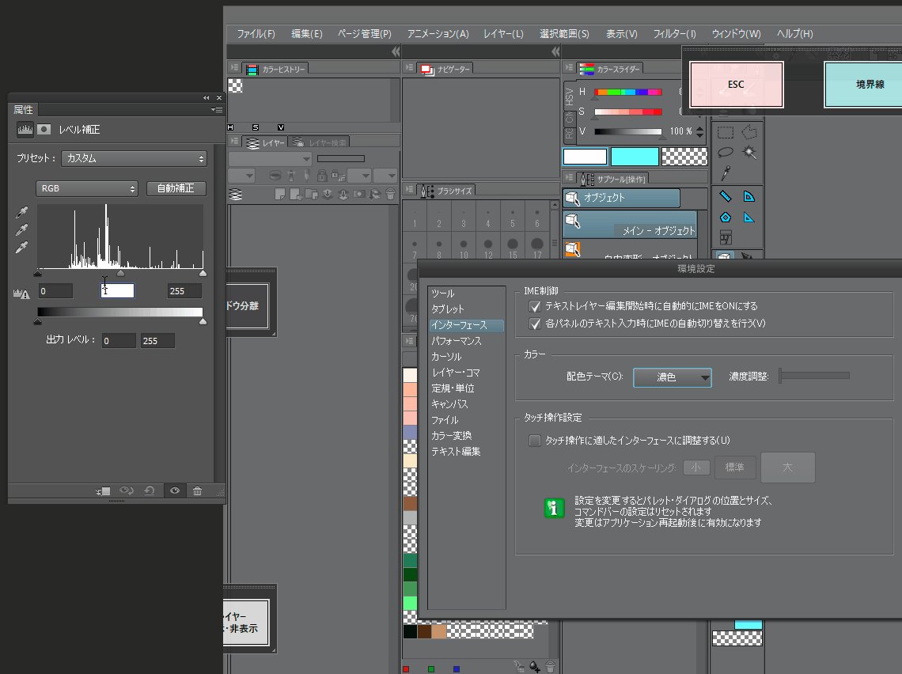Open the RGB channel dropdown
The width and height of the screenshot is (902, 674).
click(87, 188)
